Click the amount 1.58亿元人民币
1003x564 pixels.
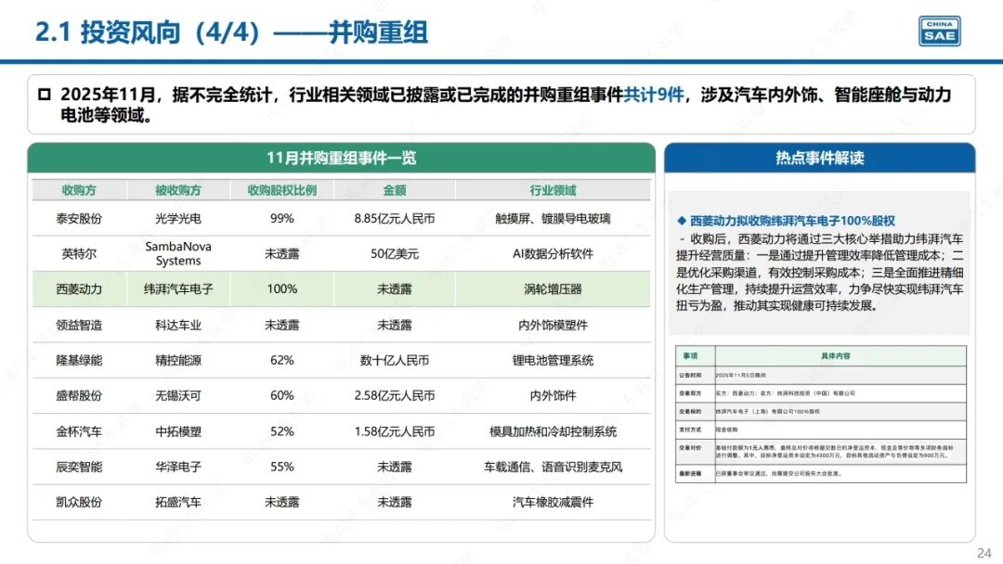pyautogui.click(x=394, y=431)
